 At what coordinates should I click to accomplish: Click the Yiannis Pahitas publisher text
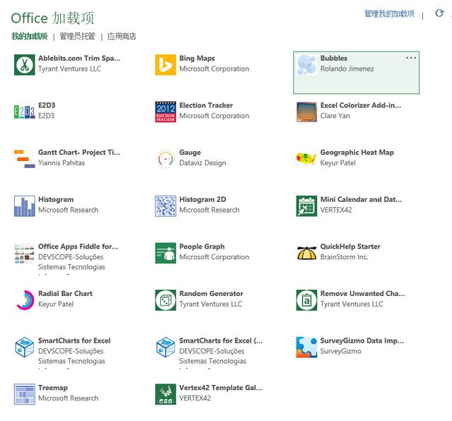tap(61, 163)
